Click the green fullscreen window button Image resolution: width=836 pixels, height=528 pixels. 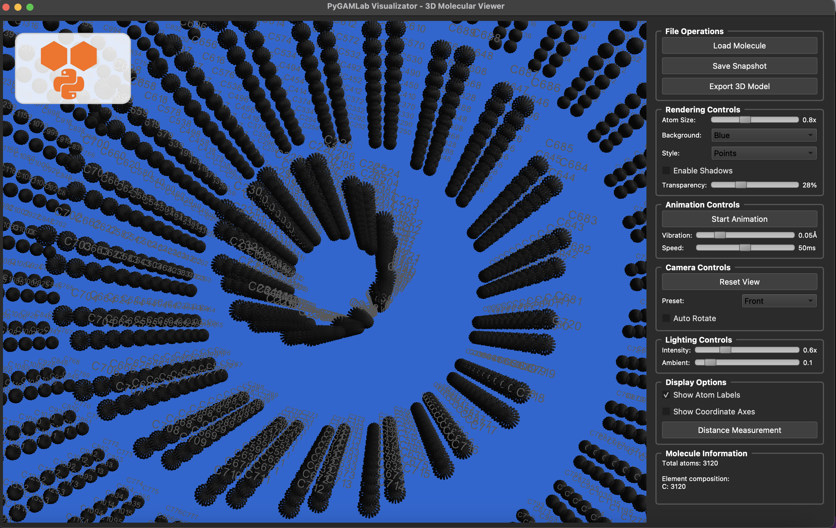click(x=30, y=7)
